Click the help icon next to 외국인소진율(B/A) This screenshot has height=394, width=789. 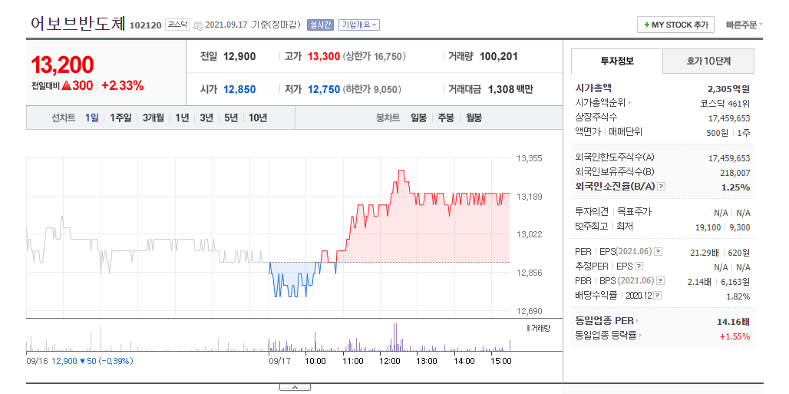[x=661, y=187]
